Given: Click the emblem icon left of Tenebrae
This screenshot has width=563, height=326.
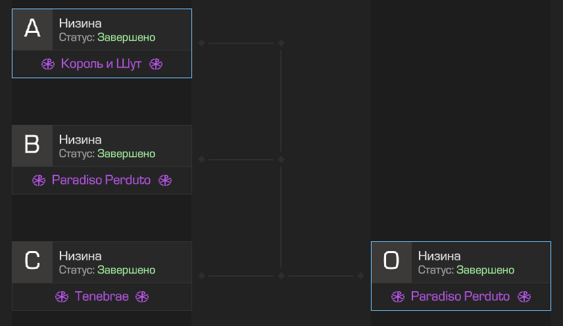Looking at the screenshot, I should 62,296.
